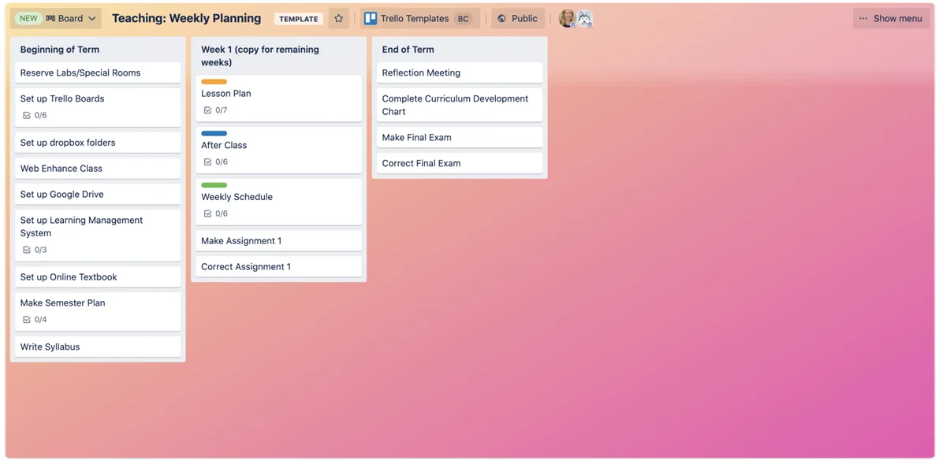Open the Board view switcher dropdown

click(x=56, y=19)
